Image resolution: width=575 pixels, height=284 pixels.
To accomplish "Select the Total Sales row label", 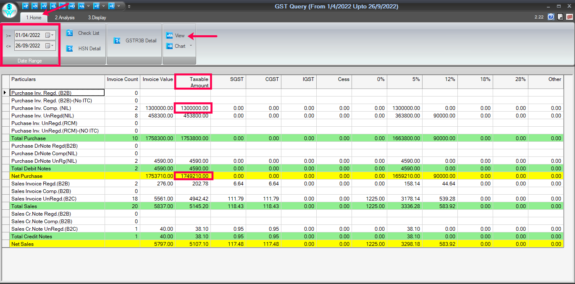I will click(57, 206).
